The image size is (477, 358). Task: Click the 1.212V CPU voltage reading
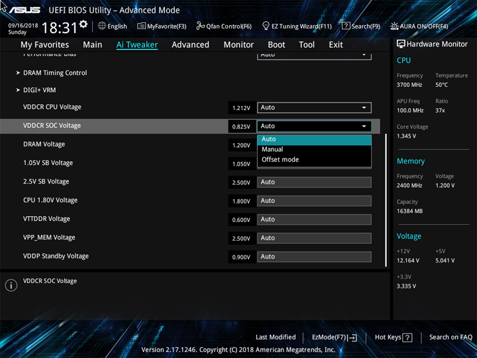coord(242,108)
